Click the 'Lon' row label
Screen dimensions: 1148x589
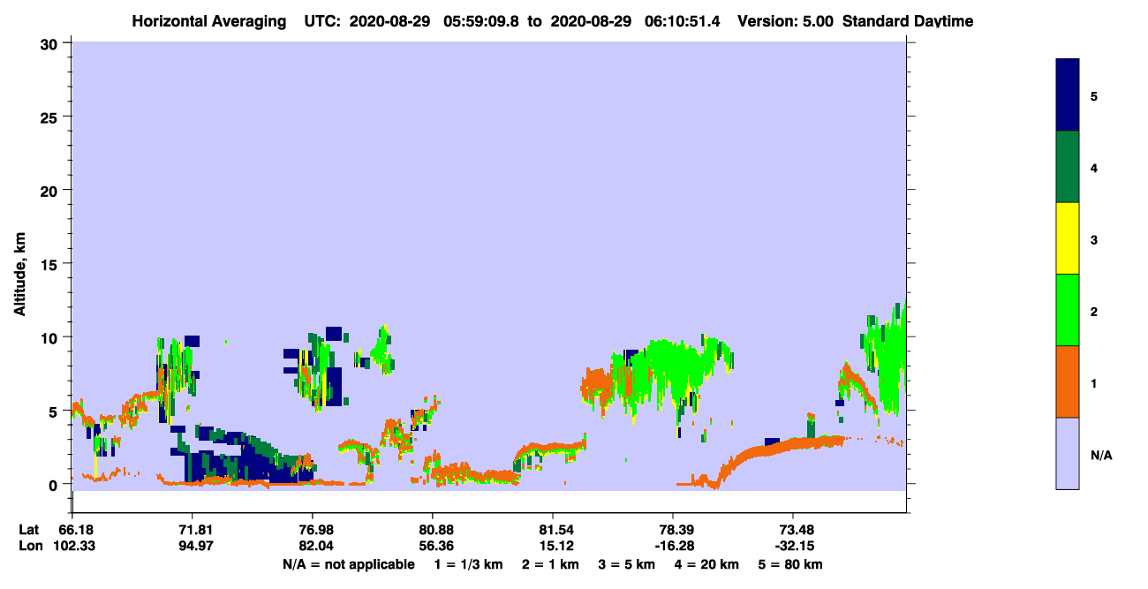click(29, 547)
